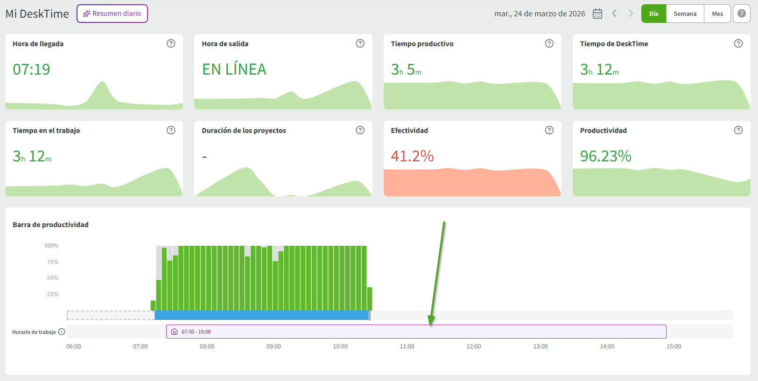The image size is (758, 381).
Task: Switch to the Semana view tab
Action: click(x=685, y=14)
